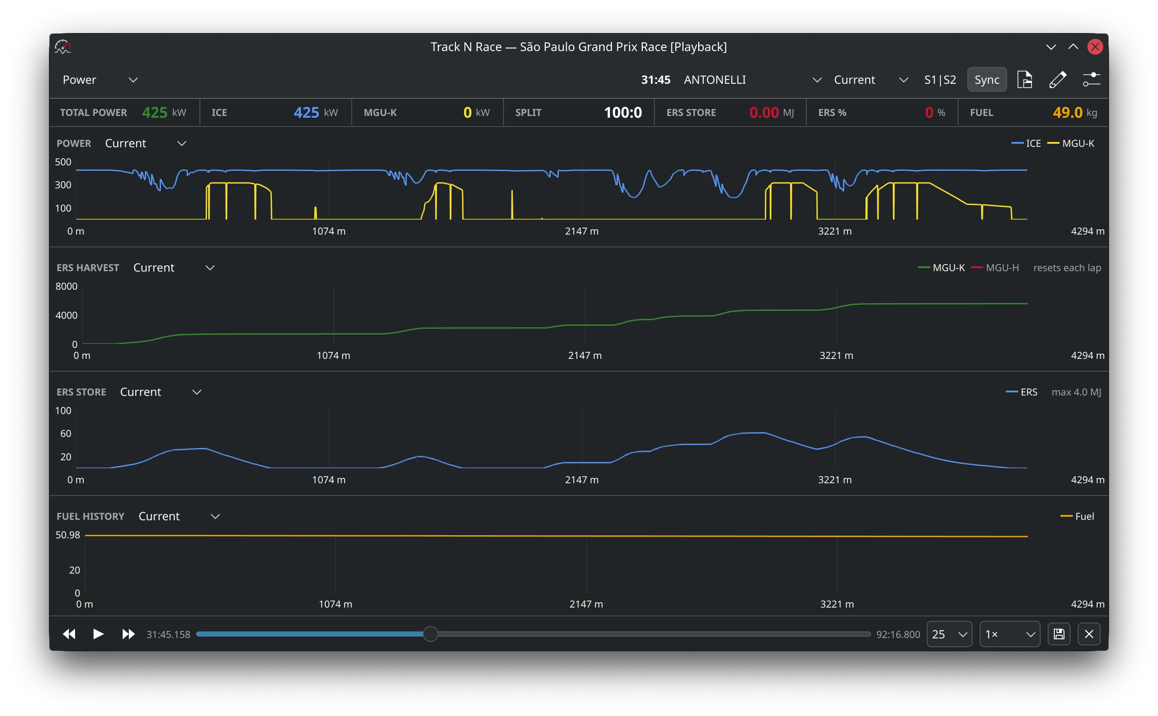Click the MGU-K 0 kW readout
This screenshot has height=716, width=1158.
pos(427,113)
